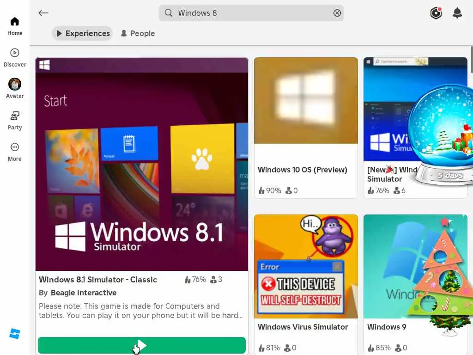Image resolution: width=473 pixels, height=355 pixels.
Task: Click the Windows 9 title text
Action: (387, 327)
